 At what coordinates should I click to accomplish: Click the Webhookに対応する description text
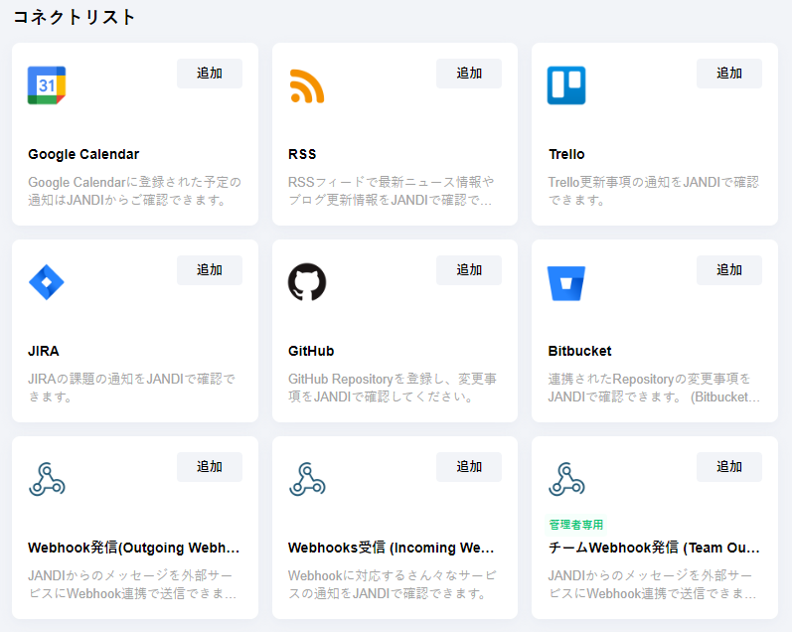393,584
